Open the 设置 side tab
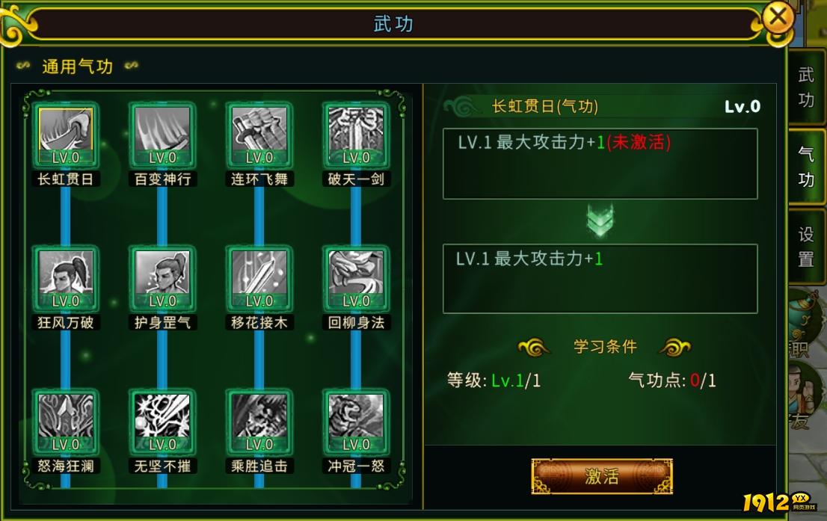Viewport: 827px width, 521px height. (x=806, y=246)
